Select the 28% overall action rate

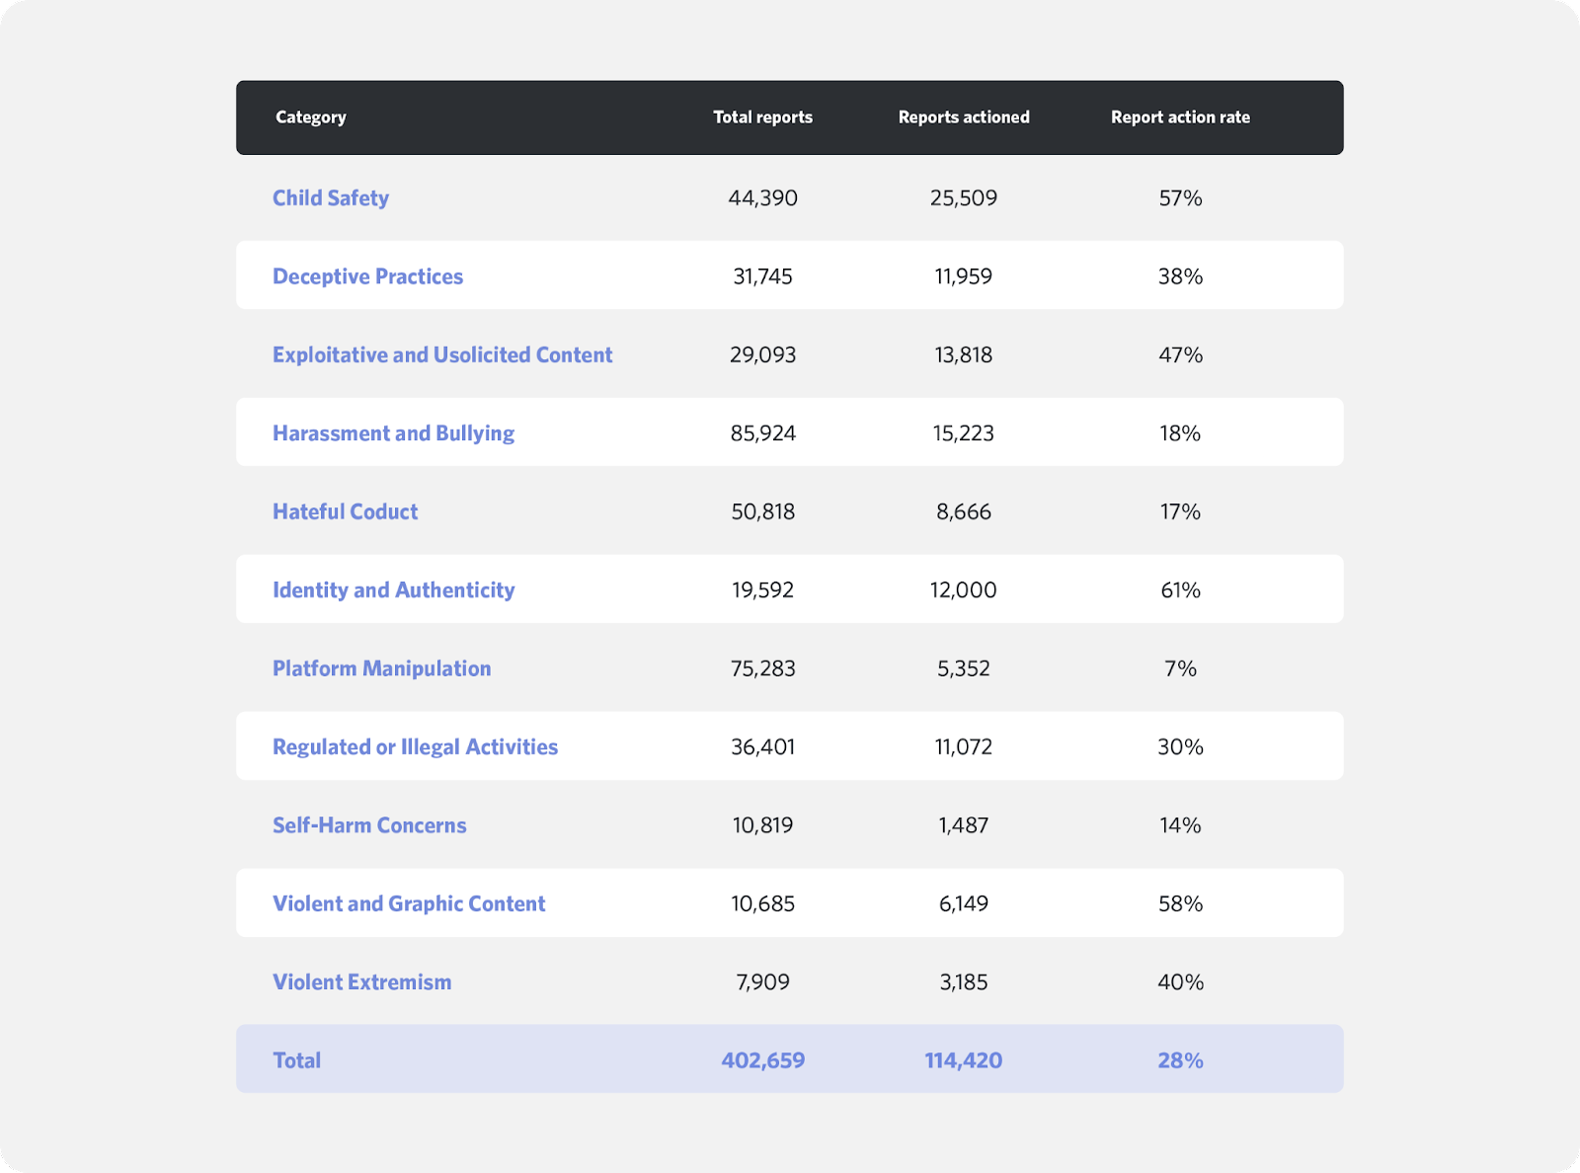1180,1060
